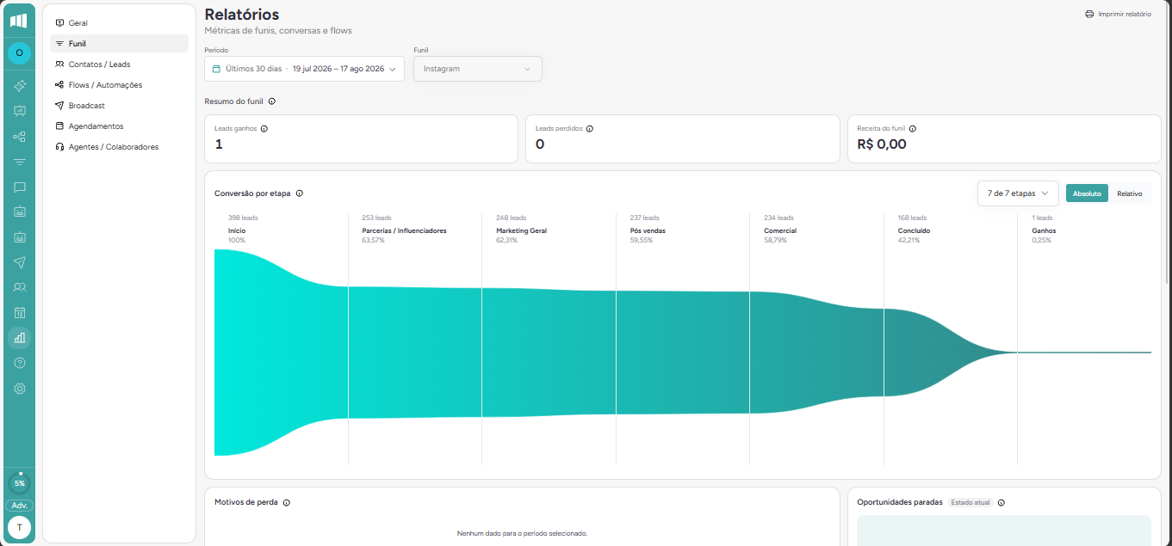The width and height of the screenshot is (1172, 546).
Task: Switch chart to Relativo mode
Action: tap(1130, 193)
